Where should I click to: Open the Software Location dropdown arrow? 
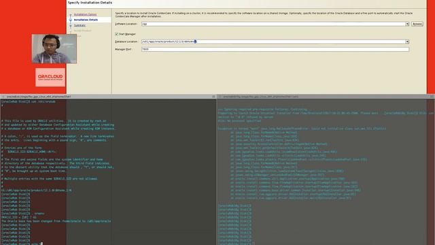coord(407,24)
